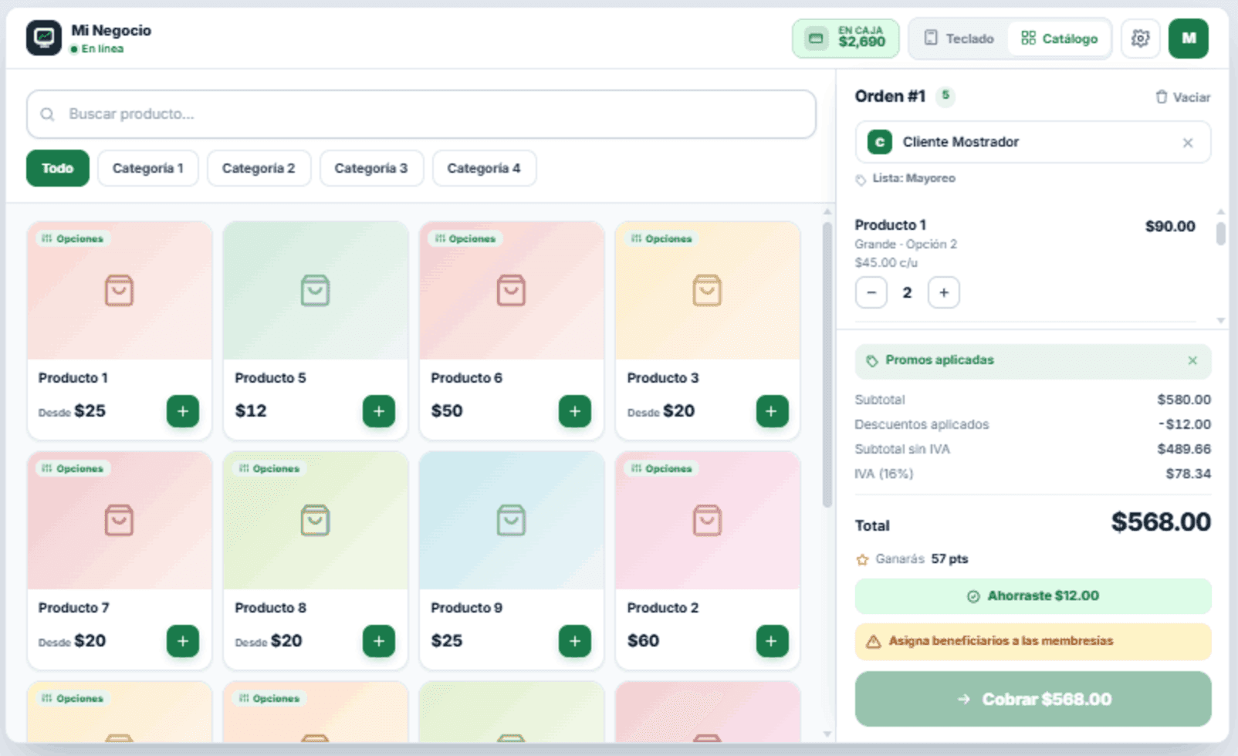Filter products by Categoría 4
The image size is (1238, 756).
coord(484,168)
